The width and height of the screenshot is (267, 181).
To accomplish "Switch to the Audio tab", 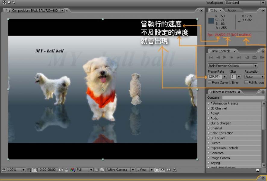I will (x=231, y=10).
